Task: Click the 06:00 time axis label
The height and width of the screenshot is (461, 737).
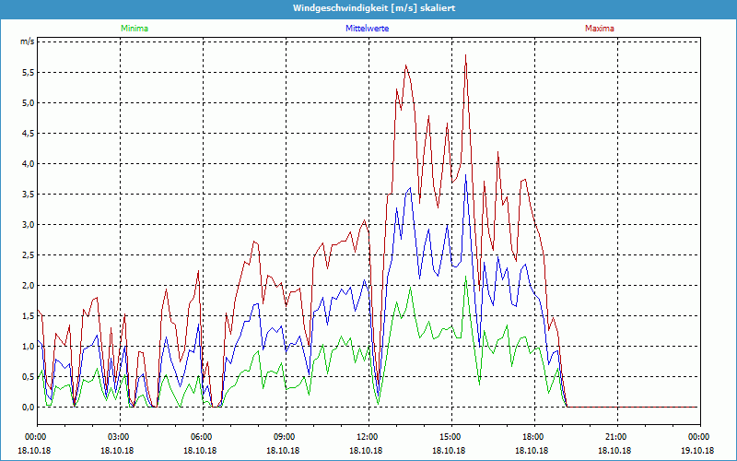Action: [x=202, y=437]
